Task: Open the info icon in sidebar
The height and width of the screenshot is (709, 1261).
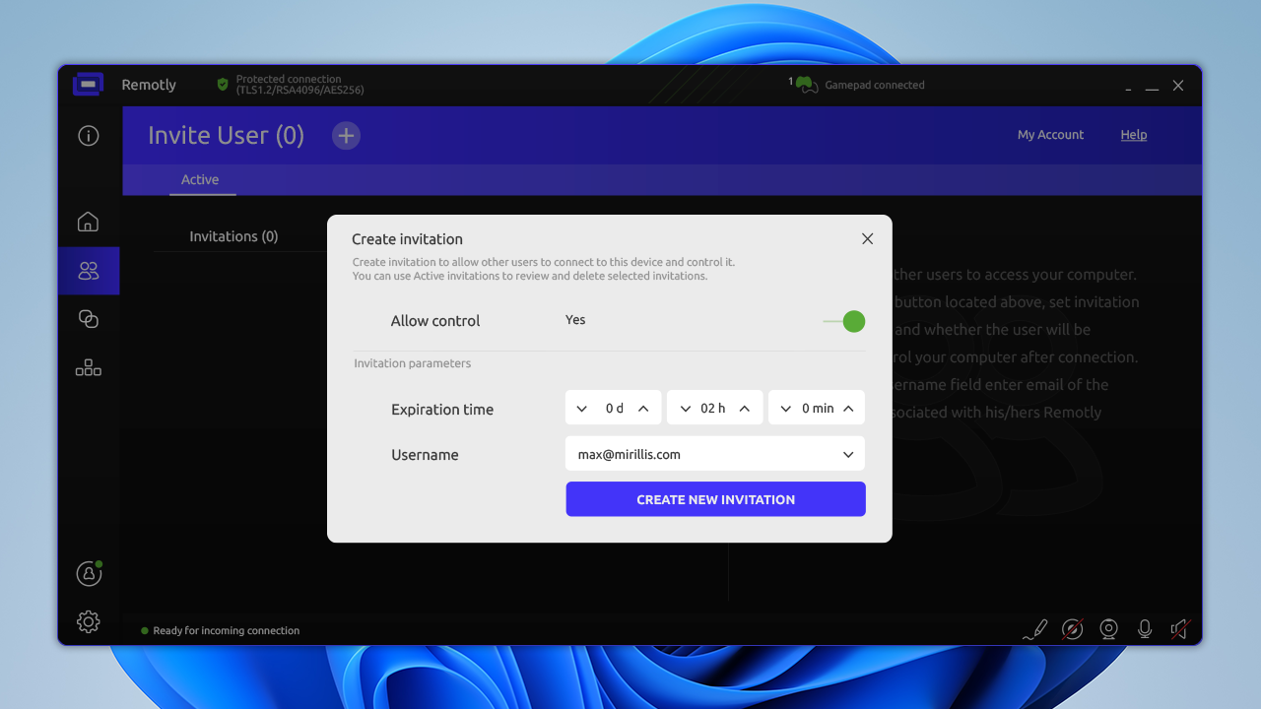Action: (89, 136)
